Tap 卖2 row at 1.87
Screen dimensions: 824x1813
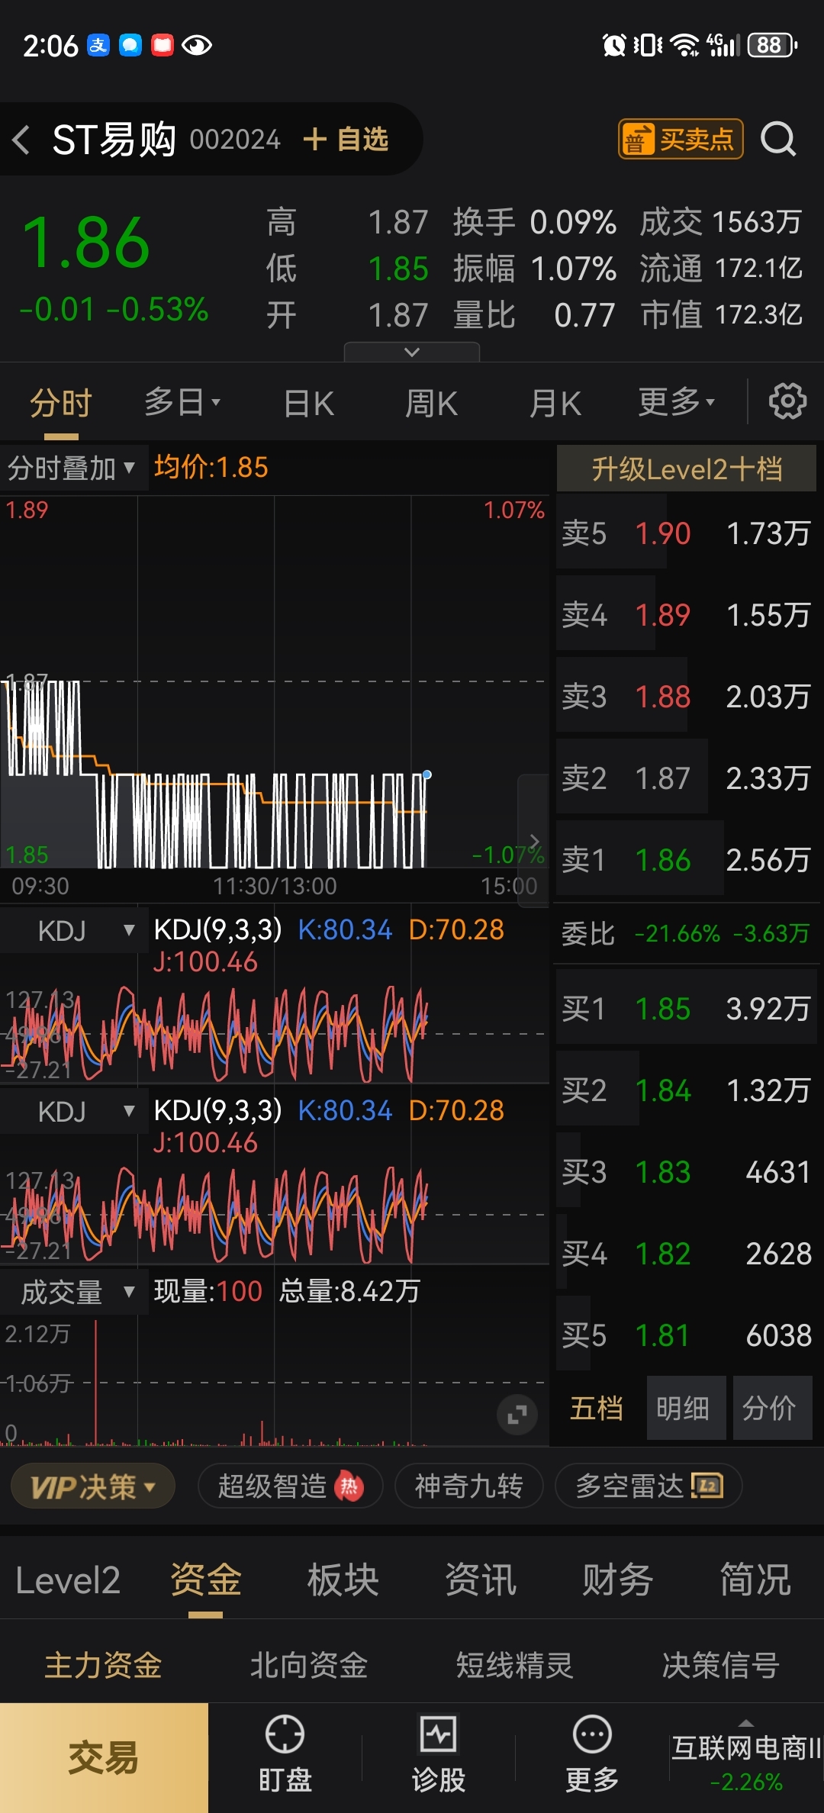point(686,778)
